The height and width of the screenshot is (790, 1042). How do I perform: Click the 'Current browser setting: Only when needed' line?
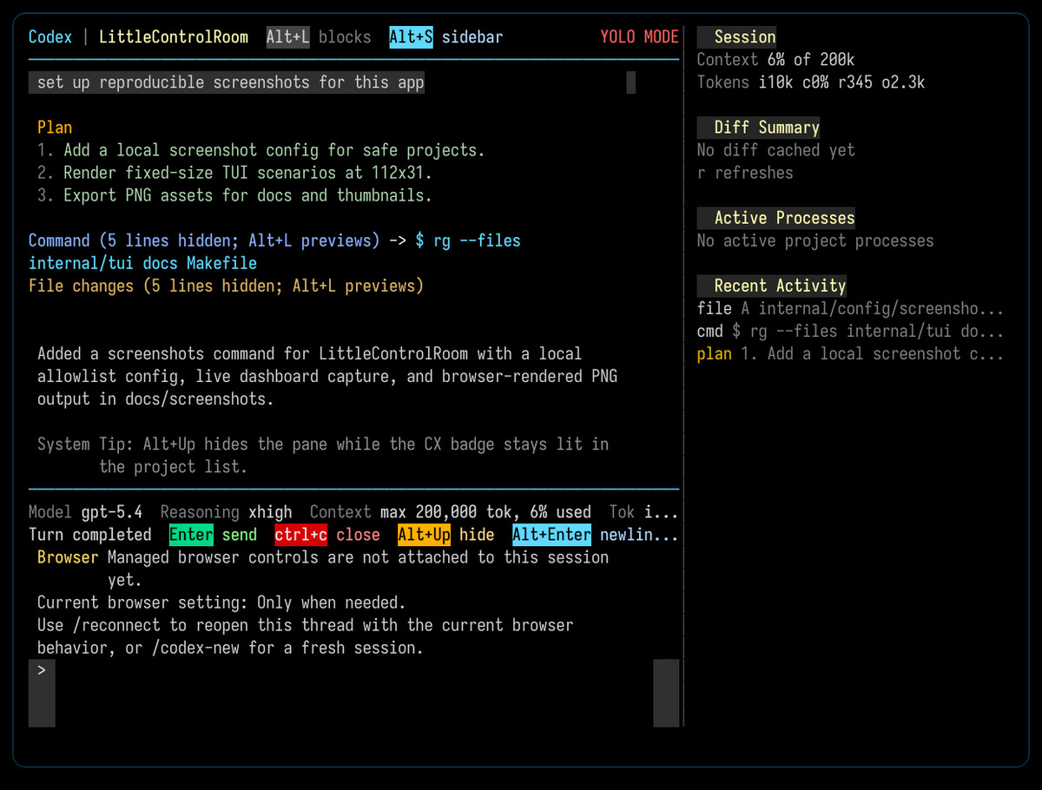pos(221,602)
